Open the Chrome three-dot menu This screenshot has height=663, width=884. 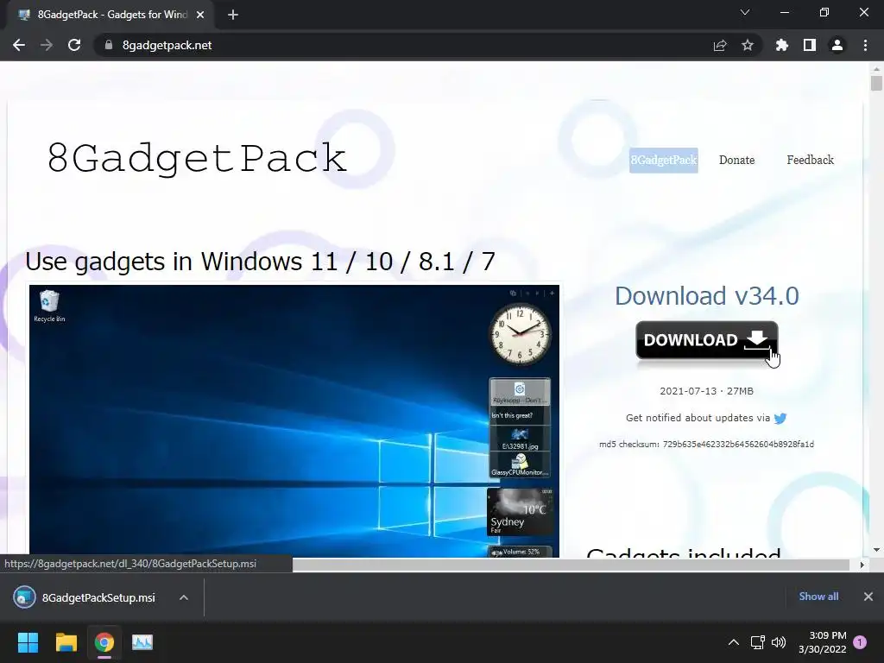(x=865, y=45)
